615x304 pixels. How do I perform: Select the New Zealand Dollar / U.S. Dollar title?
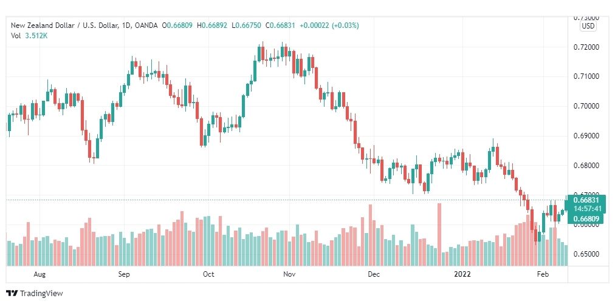tap(64, 25)
